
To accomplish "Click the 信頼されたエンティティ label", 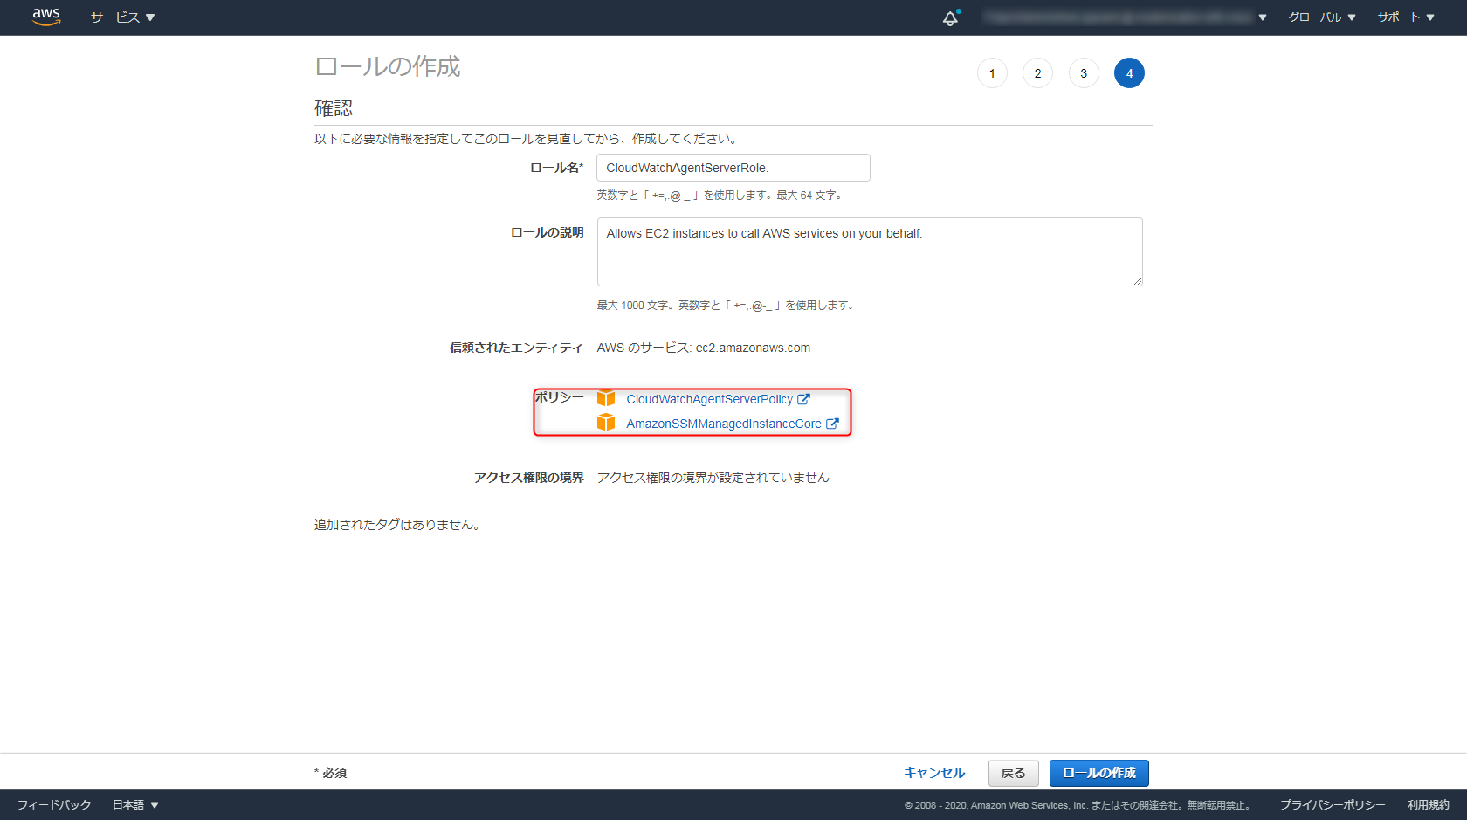I will tap(516, 348).
